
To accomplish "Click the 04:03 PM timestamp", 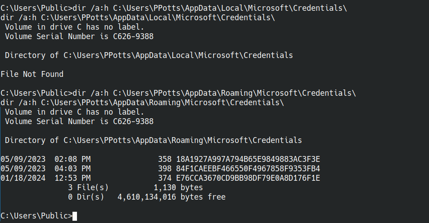I will 72,169.
